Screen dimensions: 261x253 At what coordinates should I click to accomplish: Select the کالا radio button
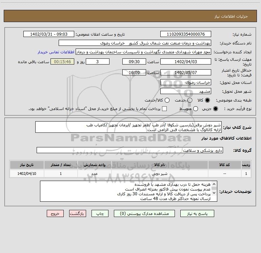tap(207, 100)
